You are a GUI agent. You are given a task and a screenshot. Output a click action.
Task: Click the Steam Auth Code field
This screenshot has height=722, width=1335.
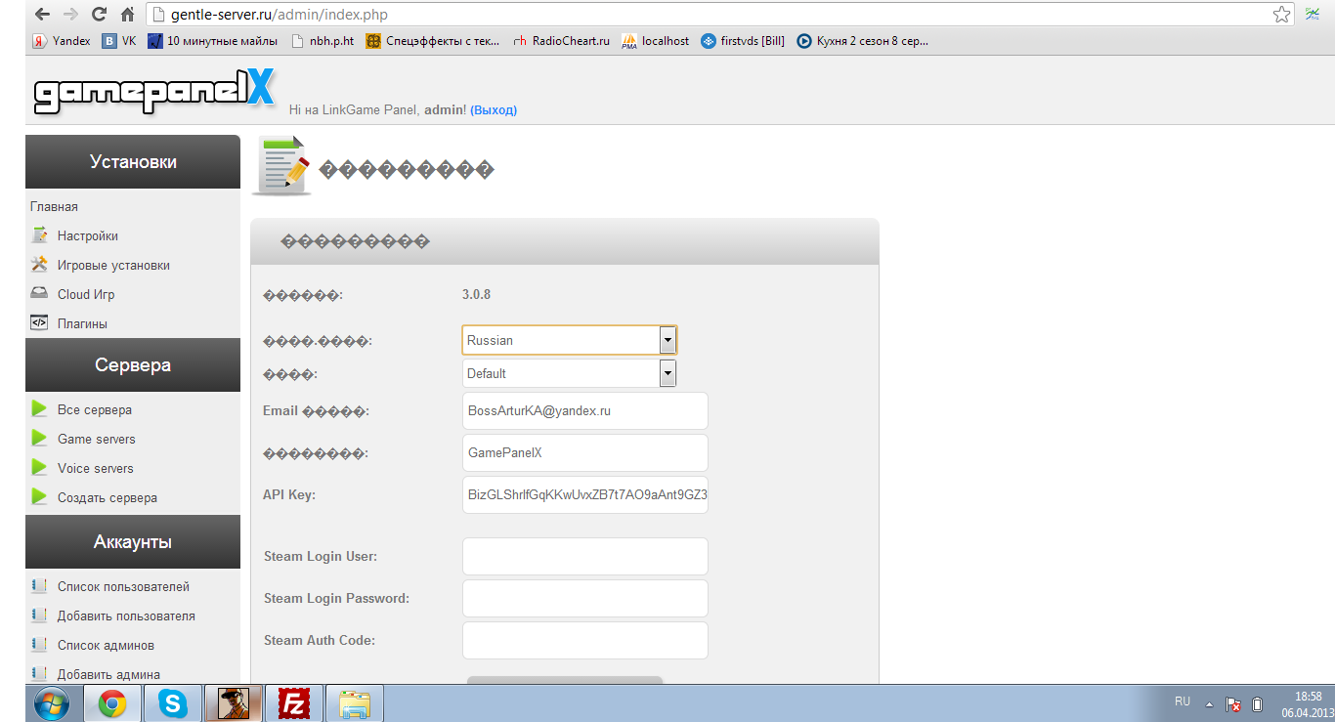584,640
